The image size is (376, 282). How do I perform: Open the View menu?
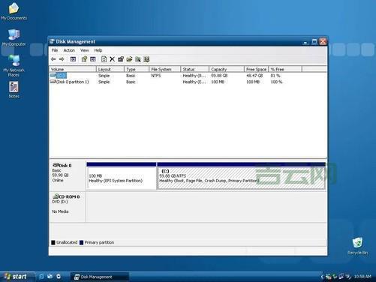[x=85, y=50]
